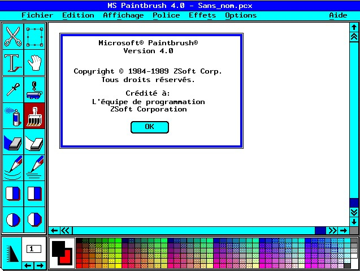The height and width of the screenshot is (271, 360).
Task: Click the vertical scrollbar up arrow
Action: pos(354,27)
